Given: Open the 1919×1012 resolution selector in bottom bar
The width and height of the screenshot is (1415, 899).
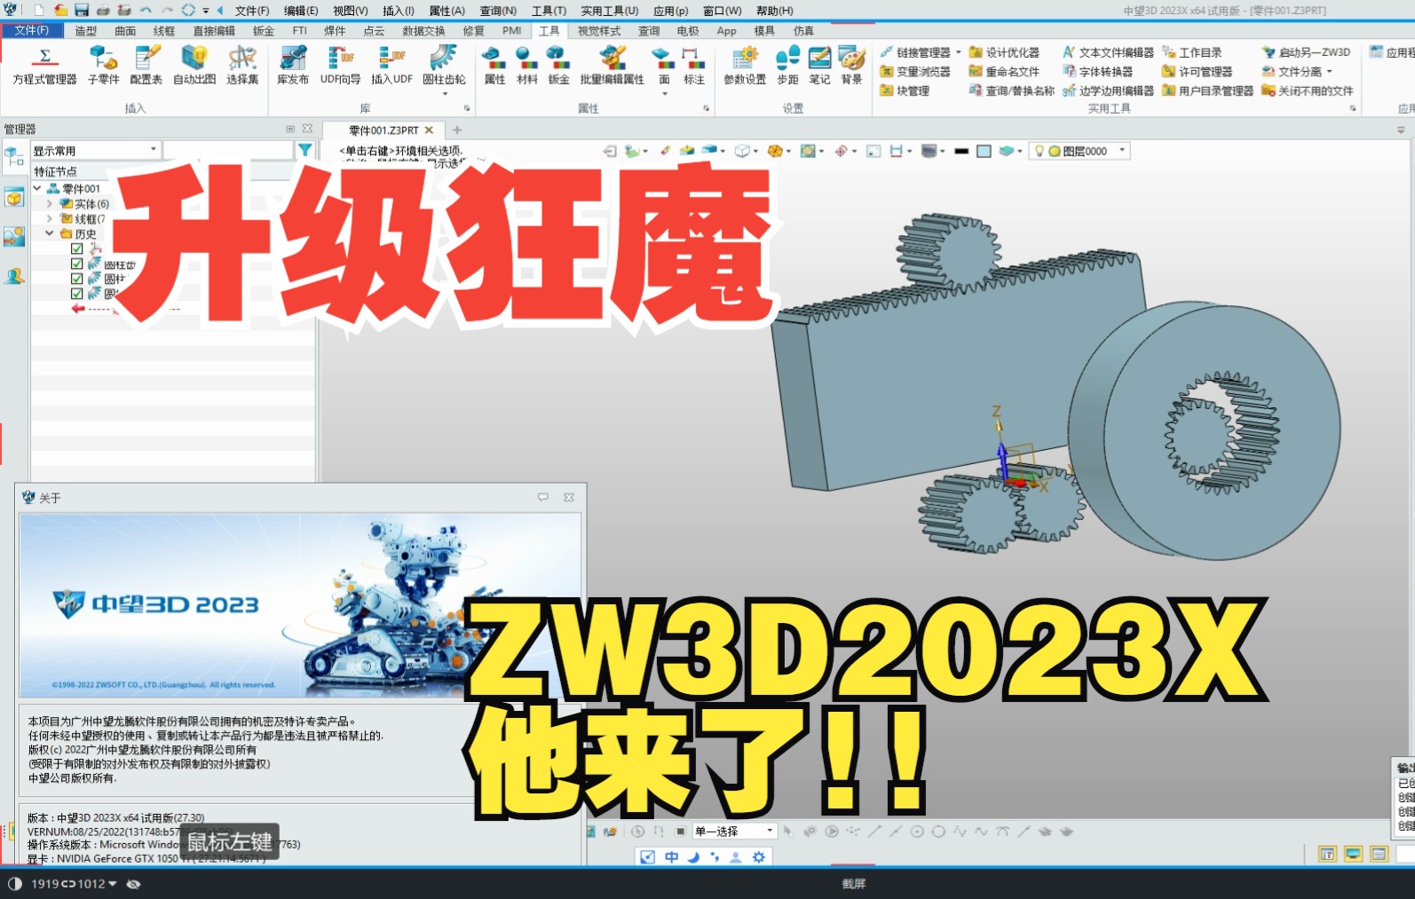Looking at the screenshot, I should click(74, 884).
